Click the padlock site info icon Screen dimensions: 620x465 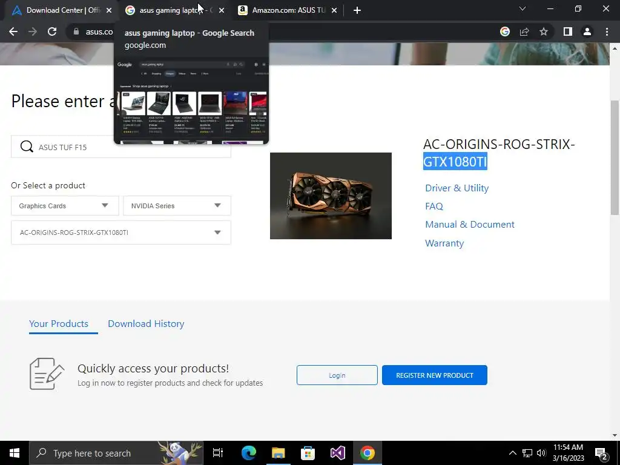pyautogui.click(x=76, y=31)
